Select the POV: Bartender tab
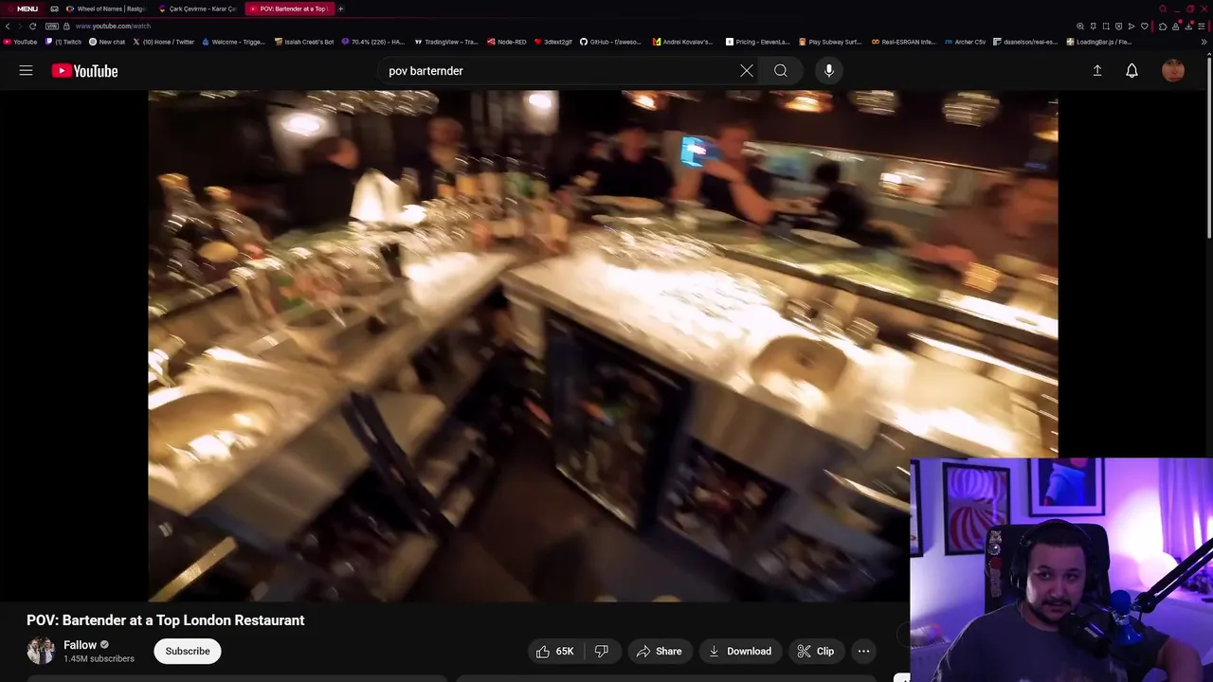 [x=289, y=9]
